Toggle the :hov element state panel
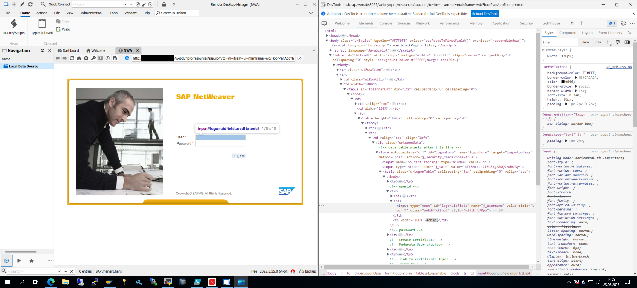The image size is (637, 288). click(x=585, y=42)
